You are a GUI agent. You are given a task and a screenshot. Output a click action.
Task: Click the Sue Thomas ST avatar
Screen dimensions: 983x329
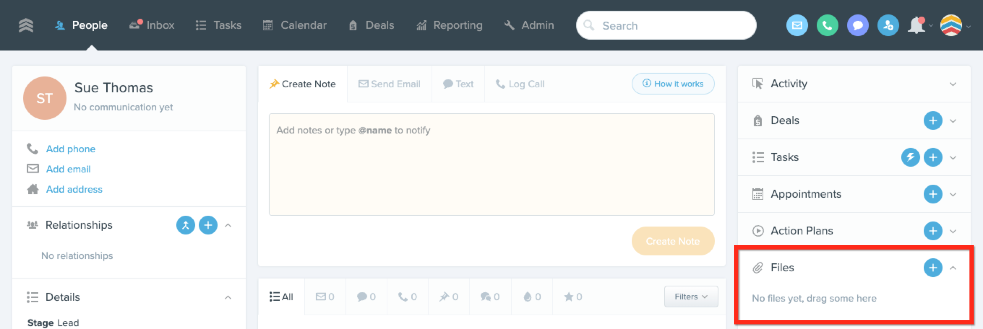45,98
